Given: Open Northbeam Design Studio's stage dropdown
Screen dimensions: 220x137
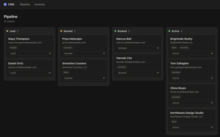Looking at the screenshot, I should tap(192, 127).
